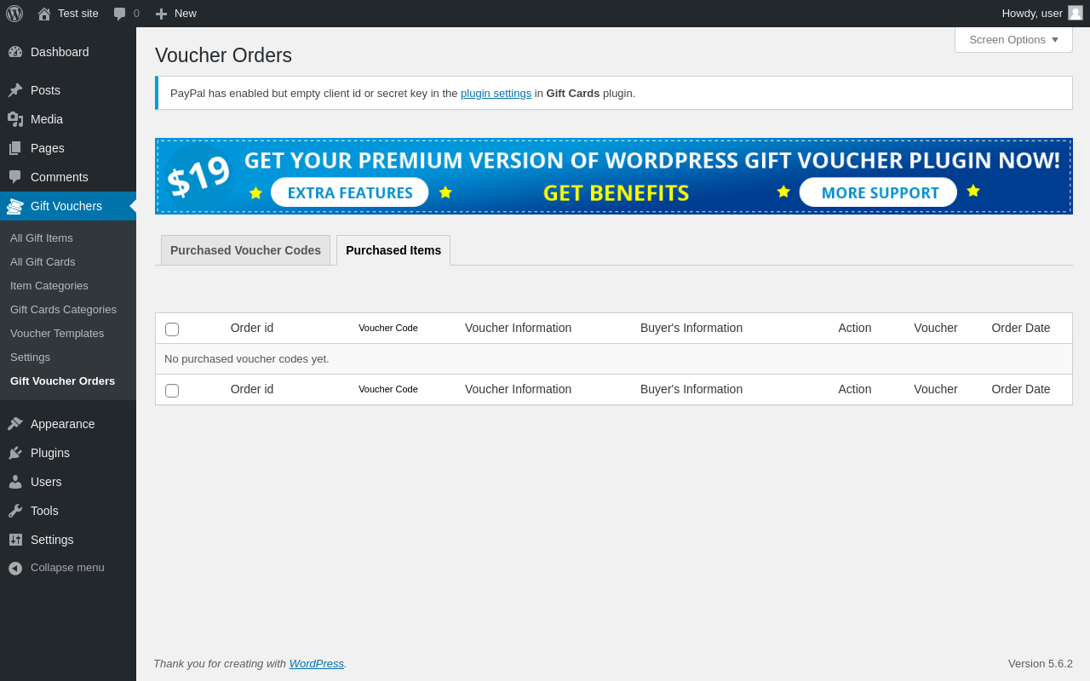
Task: Click the EXTRA FEATURES banner button
Action: pos(350,192)
